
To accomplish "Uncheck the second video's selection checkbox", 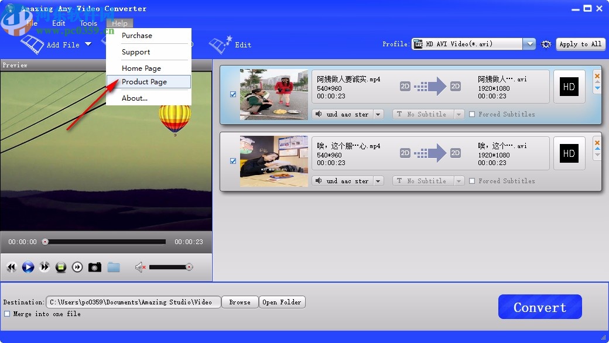I will tap(233, 161).
